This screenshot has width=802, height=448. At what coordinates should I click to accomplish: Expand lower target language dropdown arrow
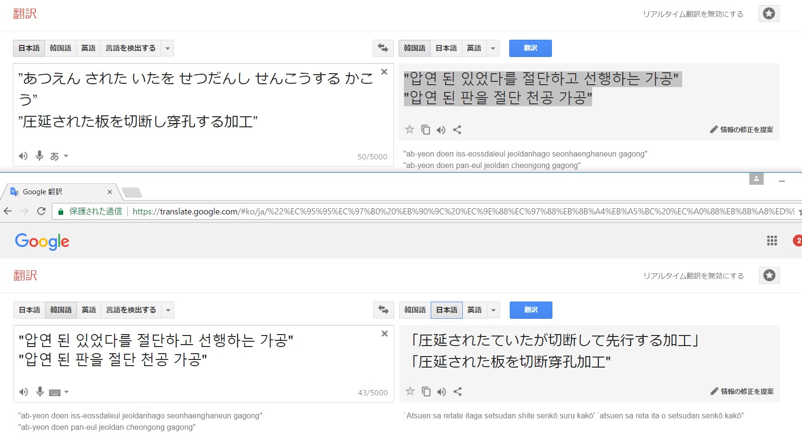[493, 310]
